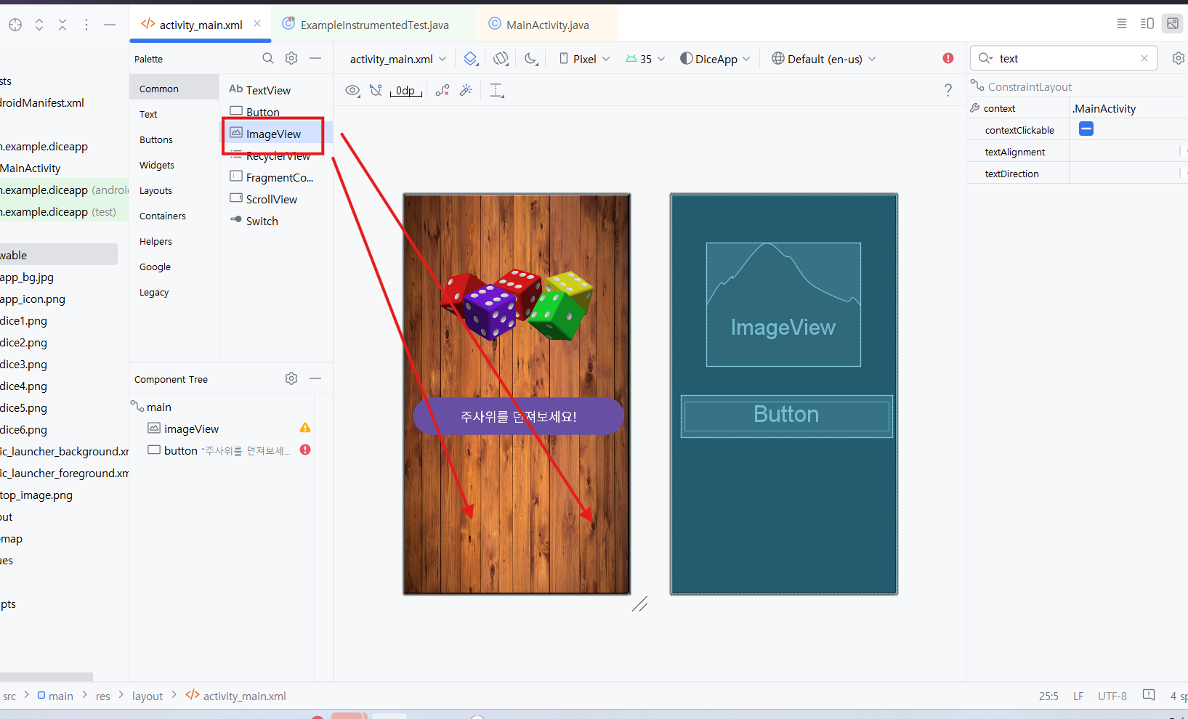Open activity_main.xml file dropdown in designer
This screenshot has height=719, width=1188.
(x=398, y=59)
